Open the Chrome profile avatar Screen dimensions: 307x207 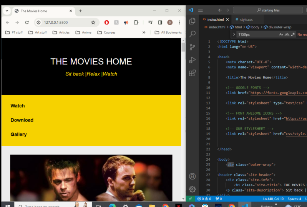(x=170, y=23)
